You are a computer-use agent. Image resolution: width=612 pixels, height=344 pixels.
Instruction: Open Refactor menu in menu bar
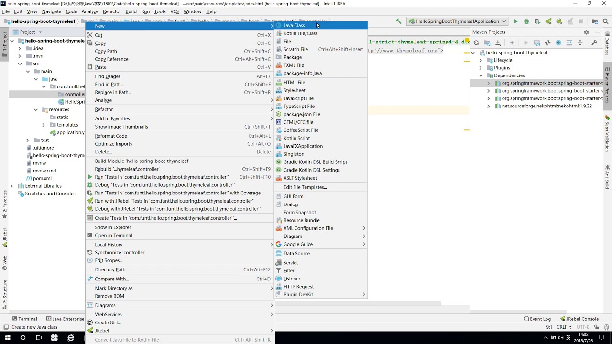point(112,11)
